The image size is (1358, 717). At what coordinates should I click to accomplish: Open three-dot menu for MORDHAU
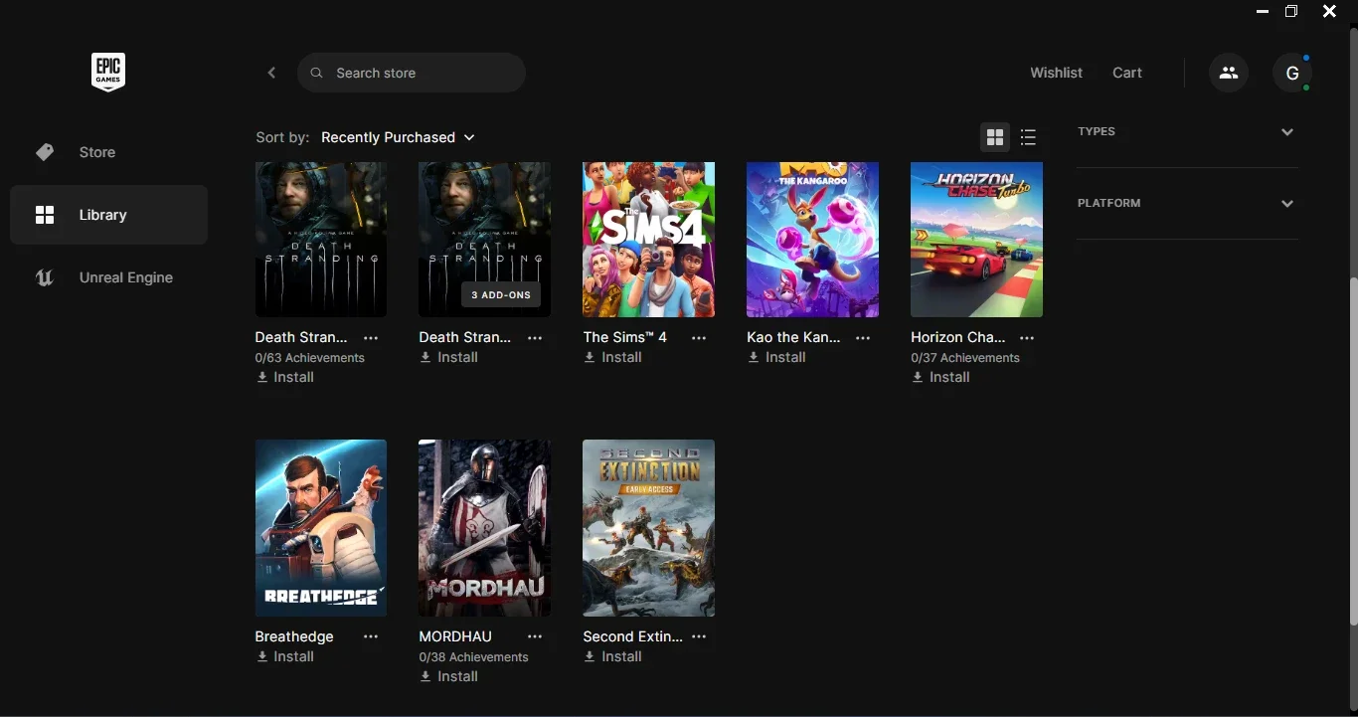[535, 636]
